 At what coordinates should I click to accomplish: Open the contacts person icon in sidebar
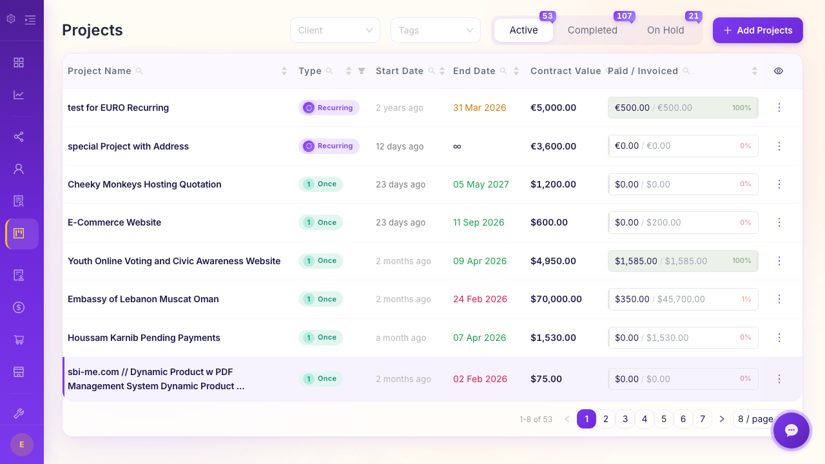click(x=19, y=168)
